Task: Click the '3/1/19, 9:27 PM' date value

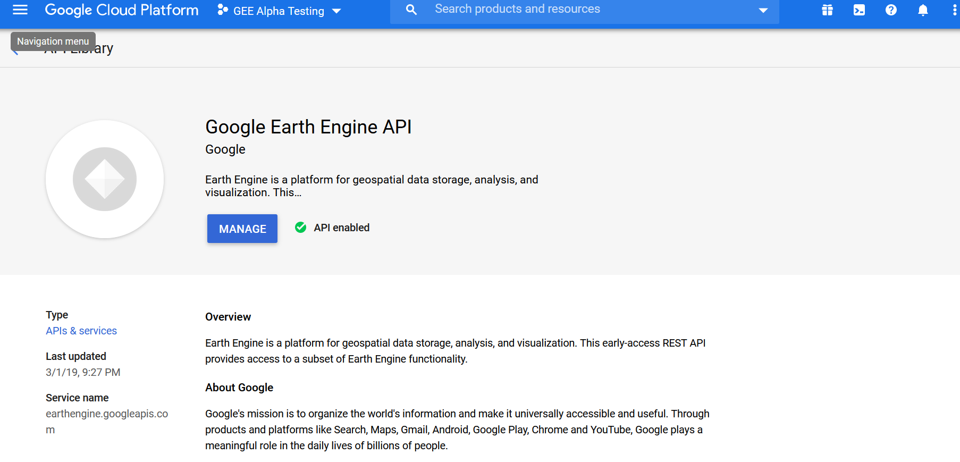Action: click(83, 372)
